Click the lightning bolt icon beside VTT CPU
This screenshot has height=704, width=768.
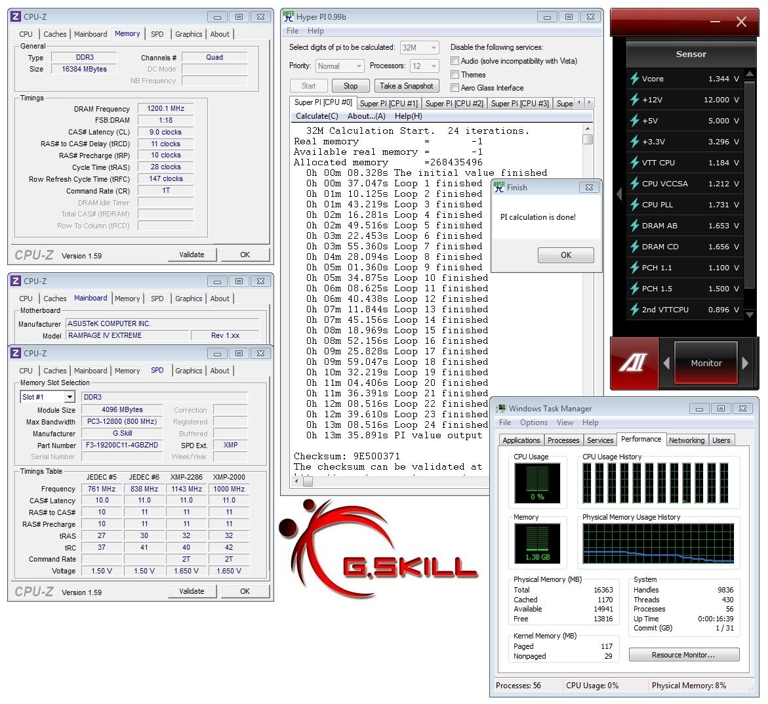pos(635,163)
